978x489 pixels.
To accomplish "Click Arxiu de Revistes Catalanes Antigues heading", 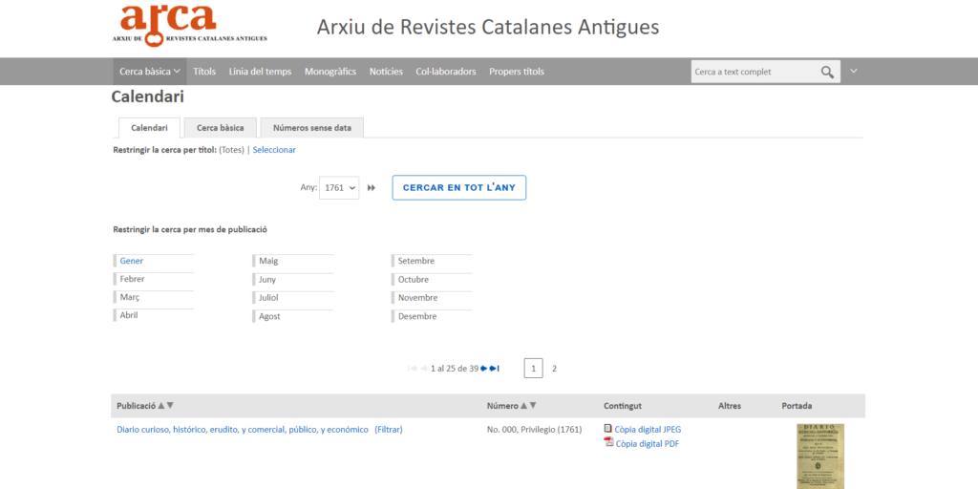I will point(488,28).
